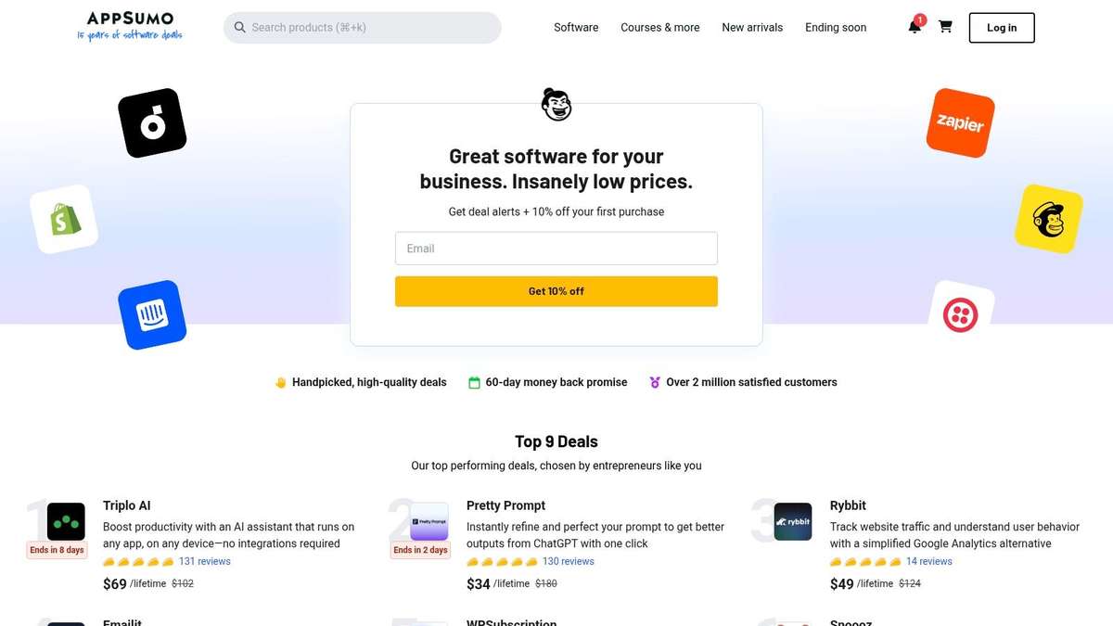Viewport: 1113px width, 626px height.
Task: Click the Log in button
Action: 1001,28
